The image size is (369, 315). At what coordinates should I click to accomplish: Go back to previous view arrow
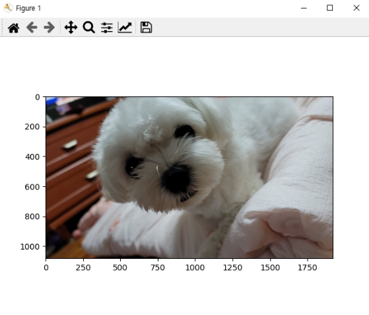32,28
